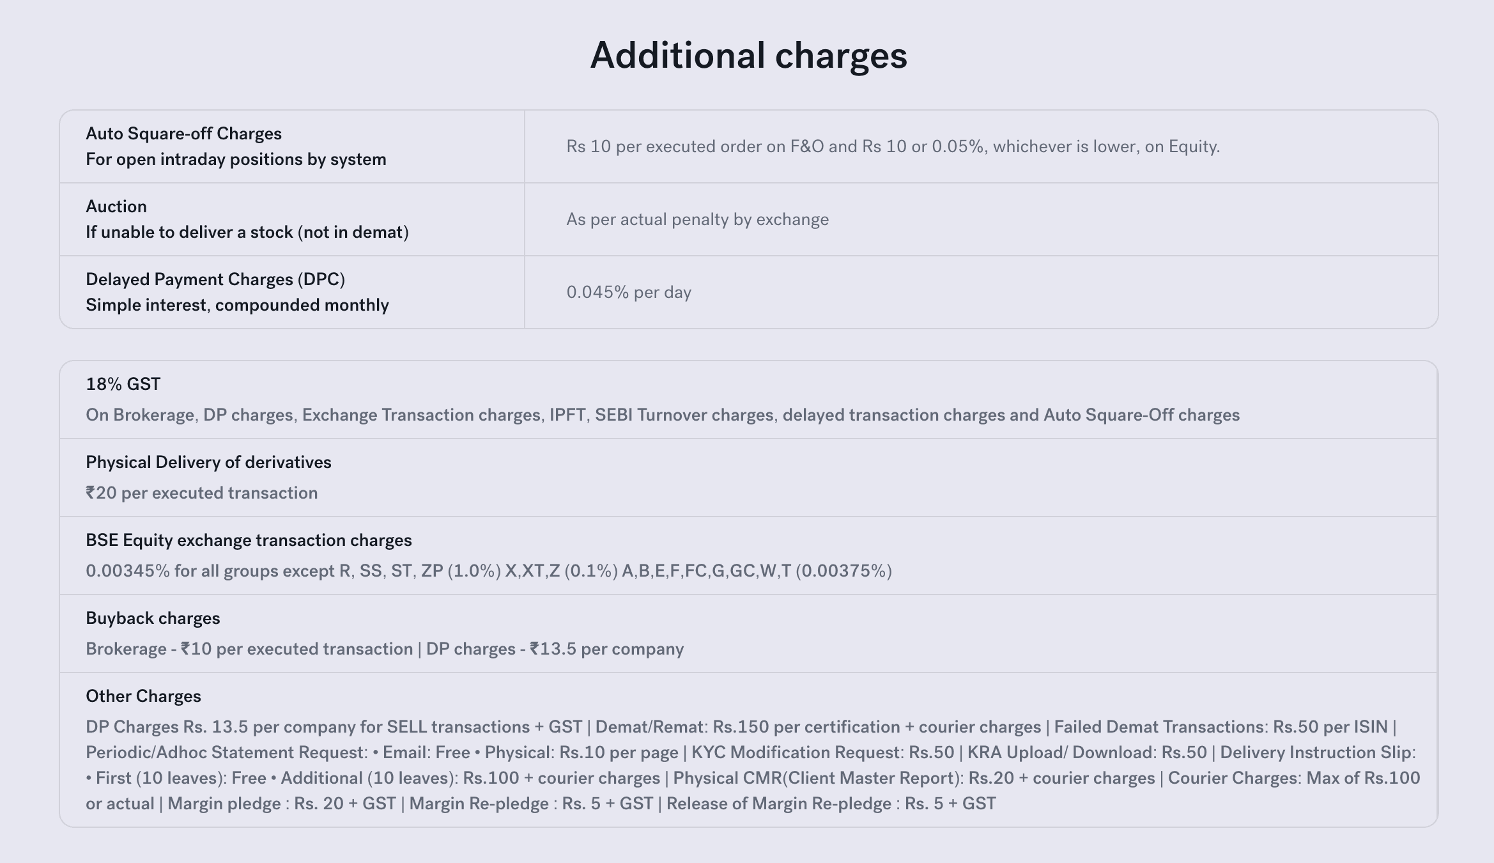Select the Other Charges heading
This screenshot has height=863, width=1494.
click(143, 696)
